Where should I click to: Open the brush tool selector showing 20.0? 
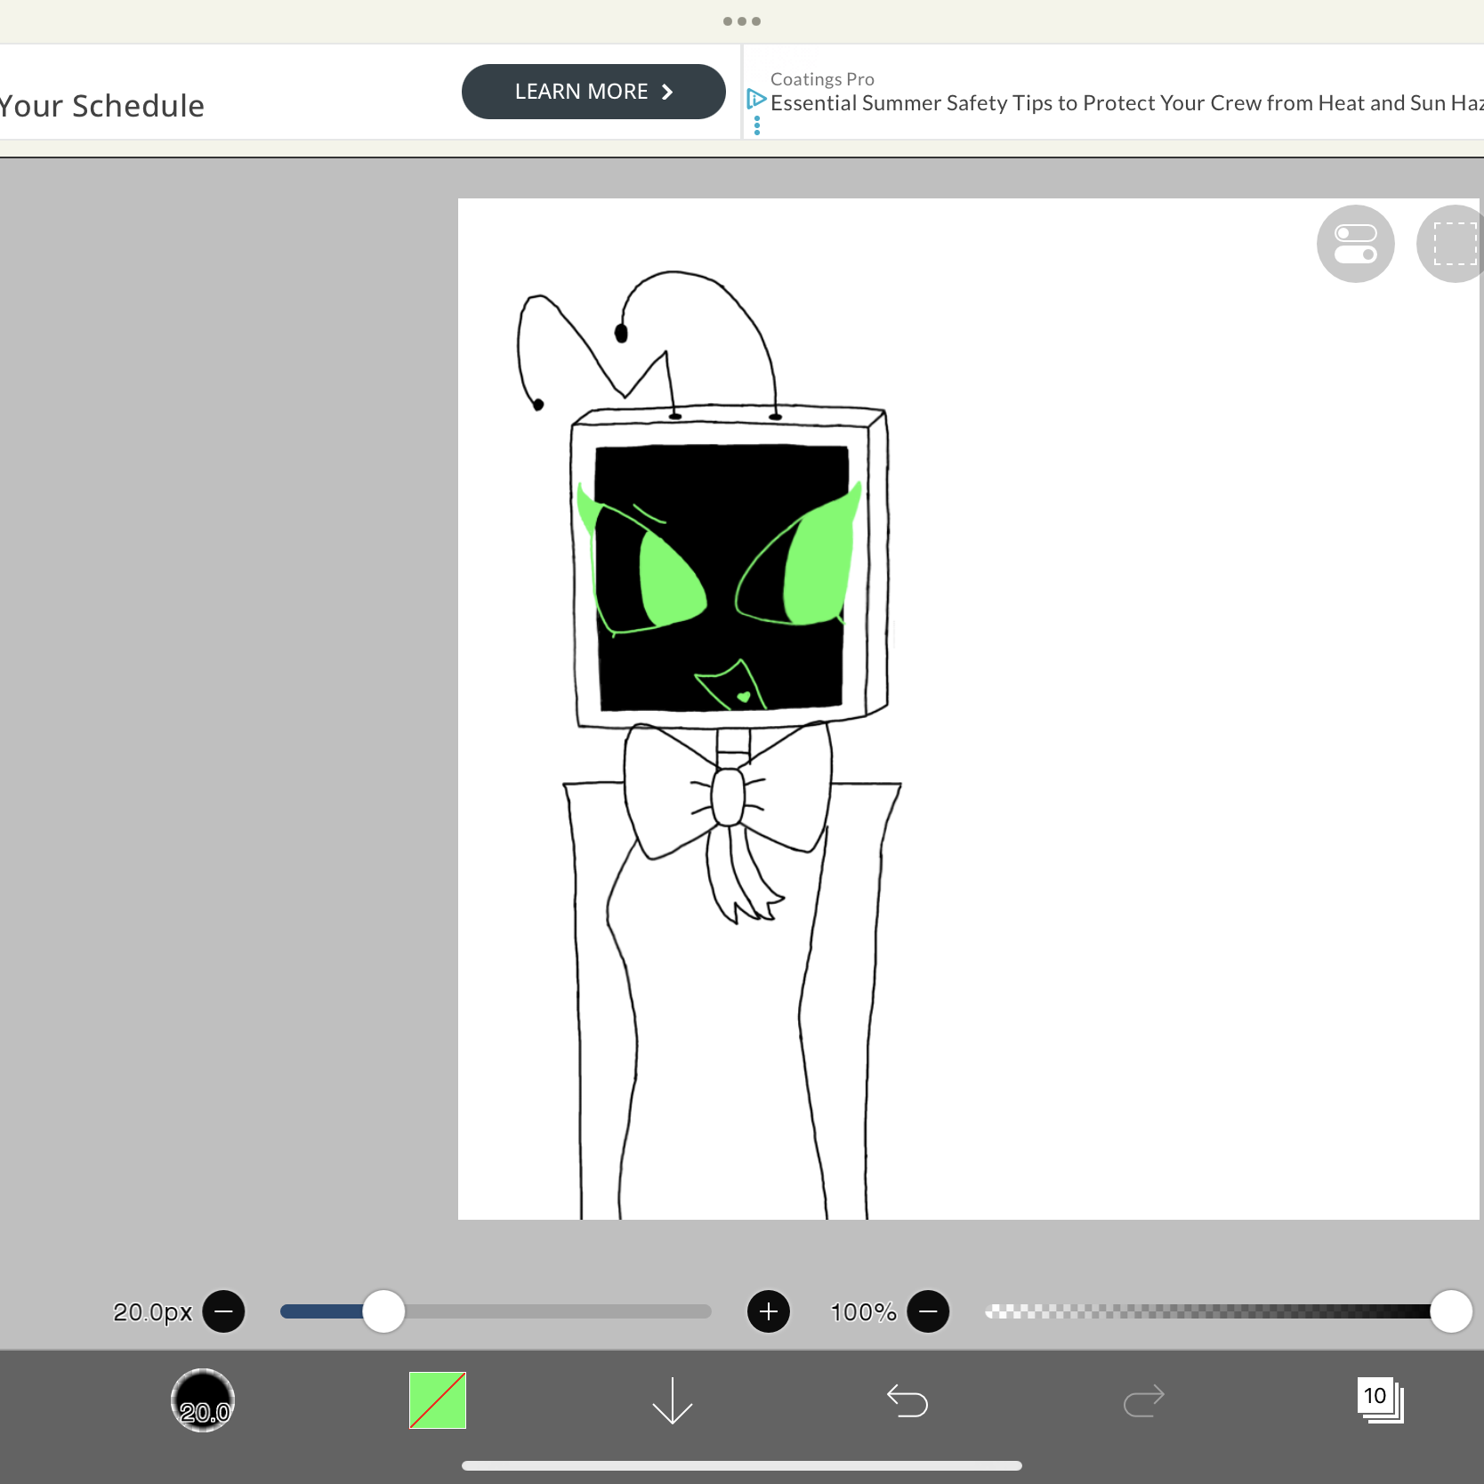[x=203, y=1400]
